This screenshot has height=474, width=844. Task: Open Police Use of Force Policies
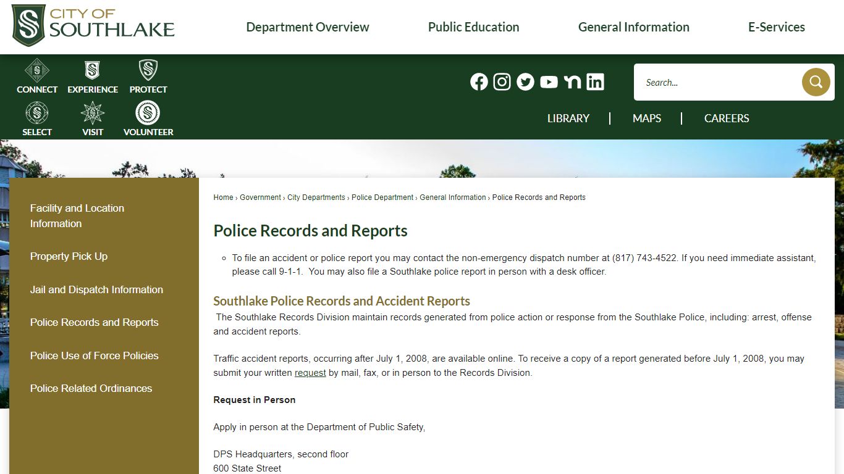94,355
